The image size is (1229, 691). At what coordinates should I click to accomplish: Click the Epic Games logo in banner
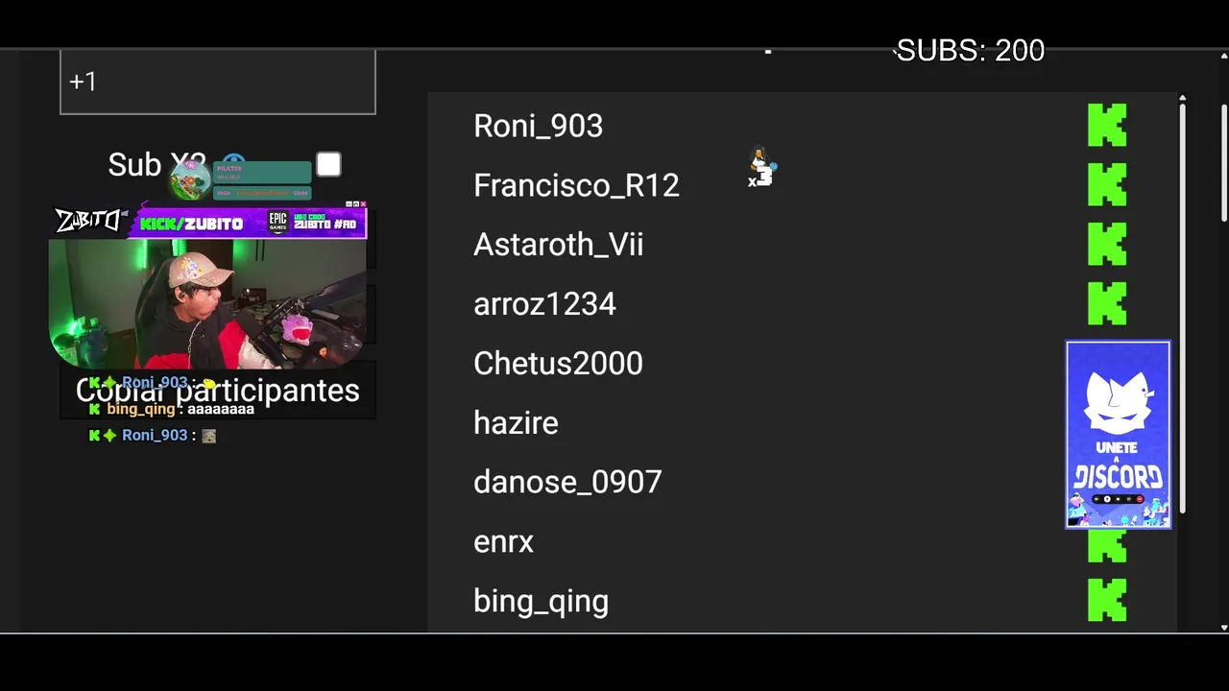[277, 223]
